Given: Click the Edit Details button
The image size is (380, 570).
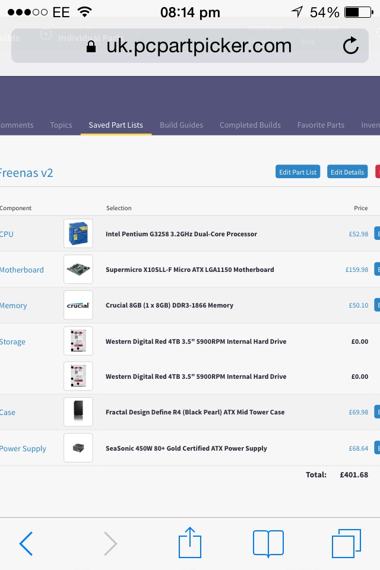Looking at the screenshot, I should point(347,172).
